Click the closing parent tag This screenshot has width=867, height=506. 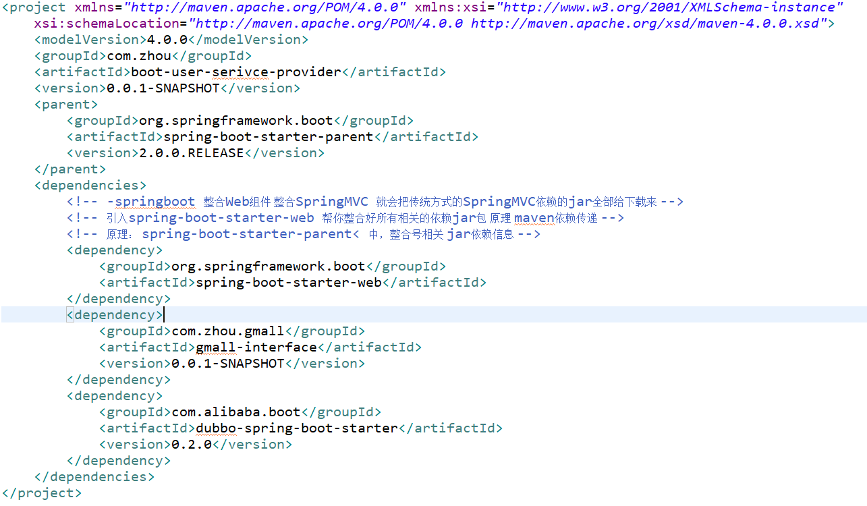[x=70, y=169]
